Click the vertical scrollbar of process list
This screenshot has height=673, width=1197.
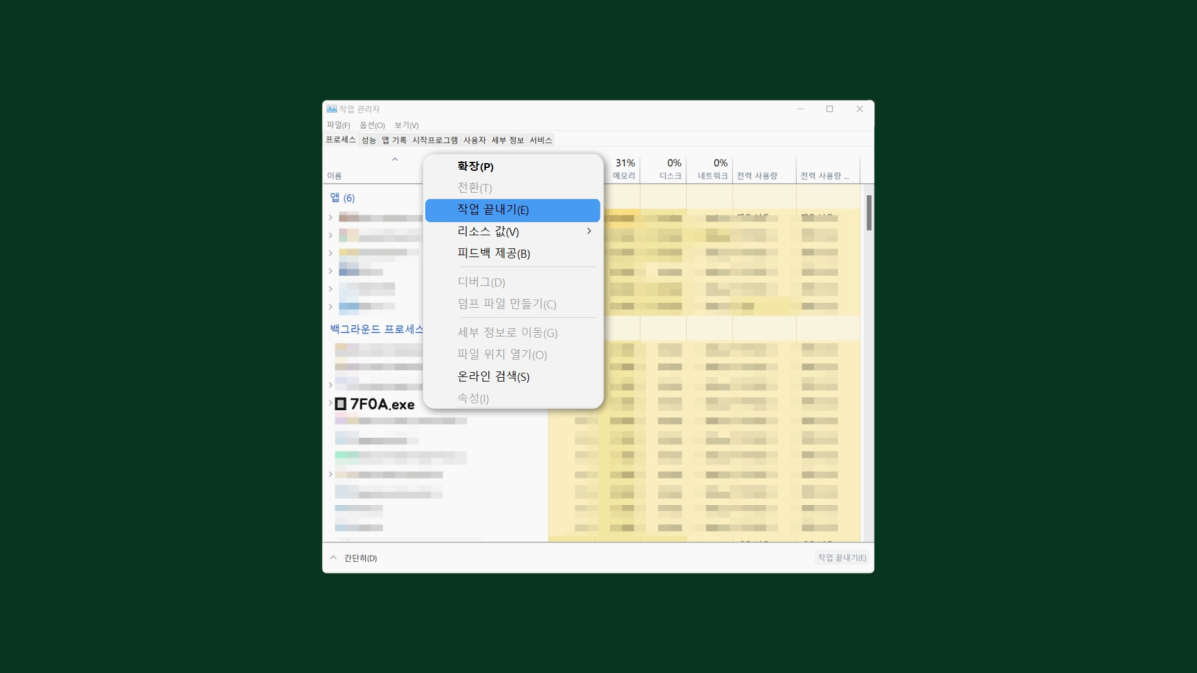click(x=868, y=212)
